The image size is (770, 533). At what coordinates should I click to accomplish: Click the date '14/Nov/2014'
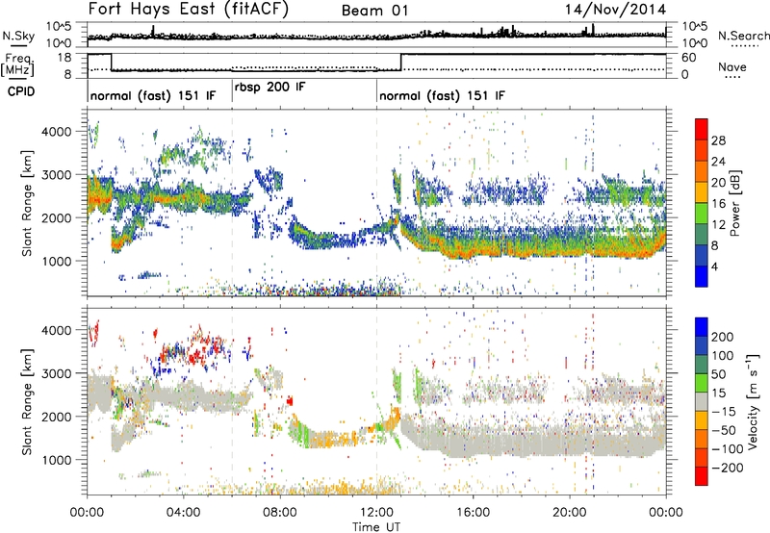click(x=615, y=10)
